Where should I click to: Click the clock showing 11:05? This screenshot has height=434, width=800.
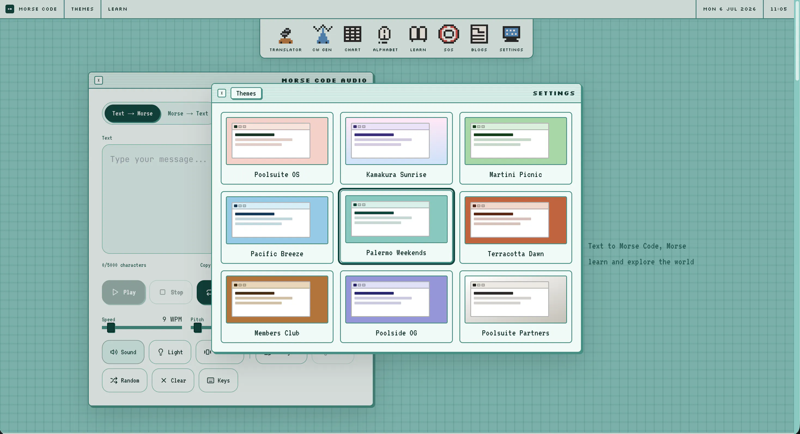pos(778,9)
